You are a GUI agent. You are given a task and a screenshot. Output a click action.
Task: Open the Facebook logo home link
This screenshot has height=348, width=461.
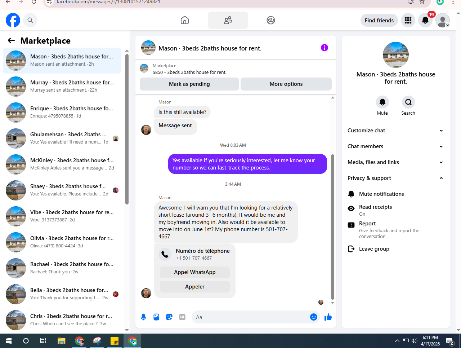[x=13, y=20]
